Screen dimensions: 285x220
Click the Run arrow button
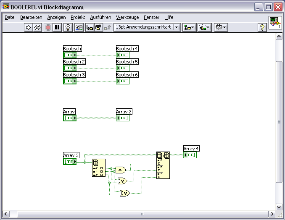point(28,27)
